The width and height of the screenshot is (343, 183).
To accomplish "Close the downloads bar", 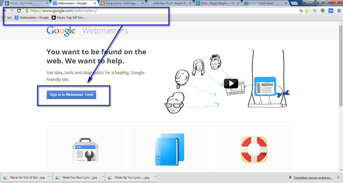I will click(338, 177).
